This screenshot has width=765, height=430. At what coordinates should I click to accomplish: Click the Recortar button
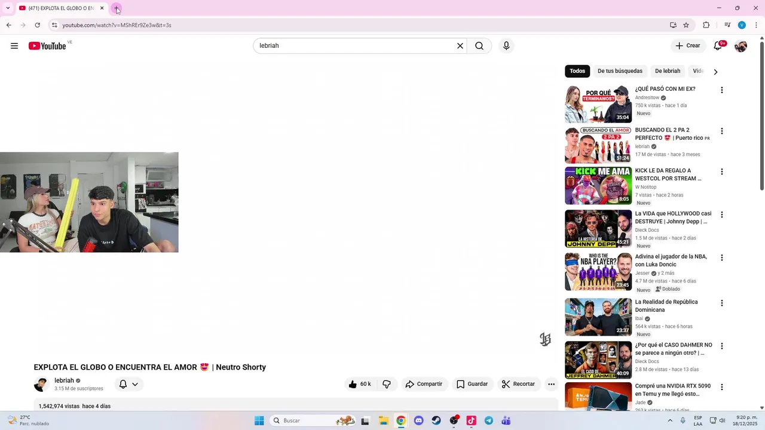(x=518, y=384)
